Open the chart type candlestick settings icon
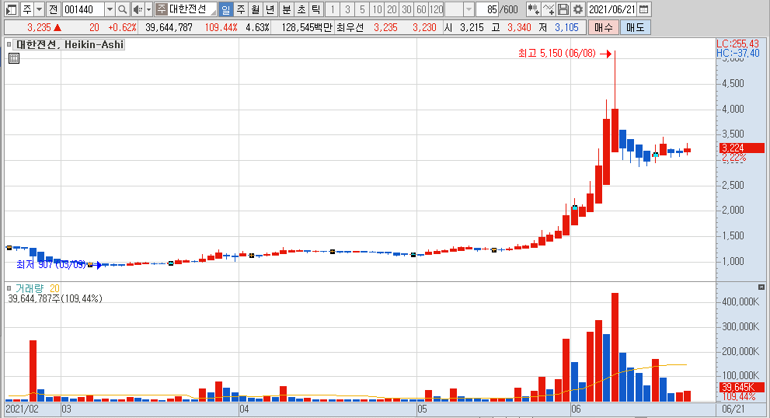770x418 pixels. [x=533, y=9]
